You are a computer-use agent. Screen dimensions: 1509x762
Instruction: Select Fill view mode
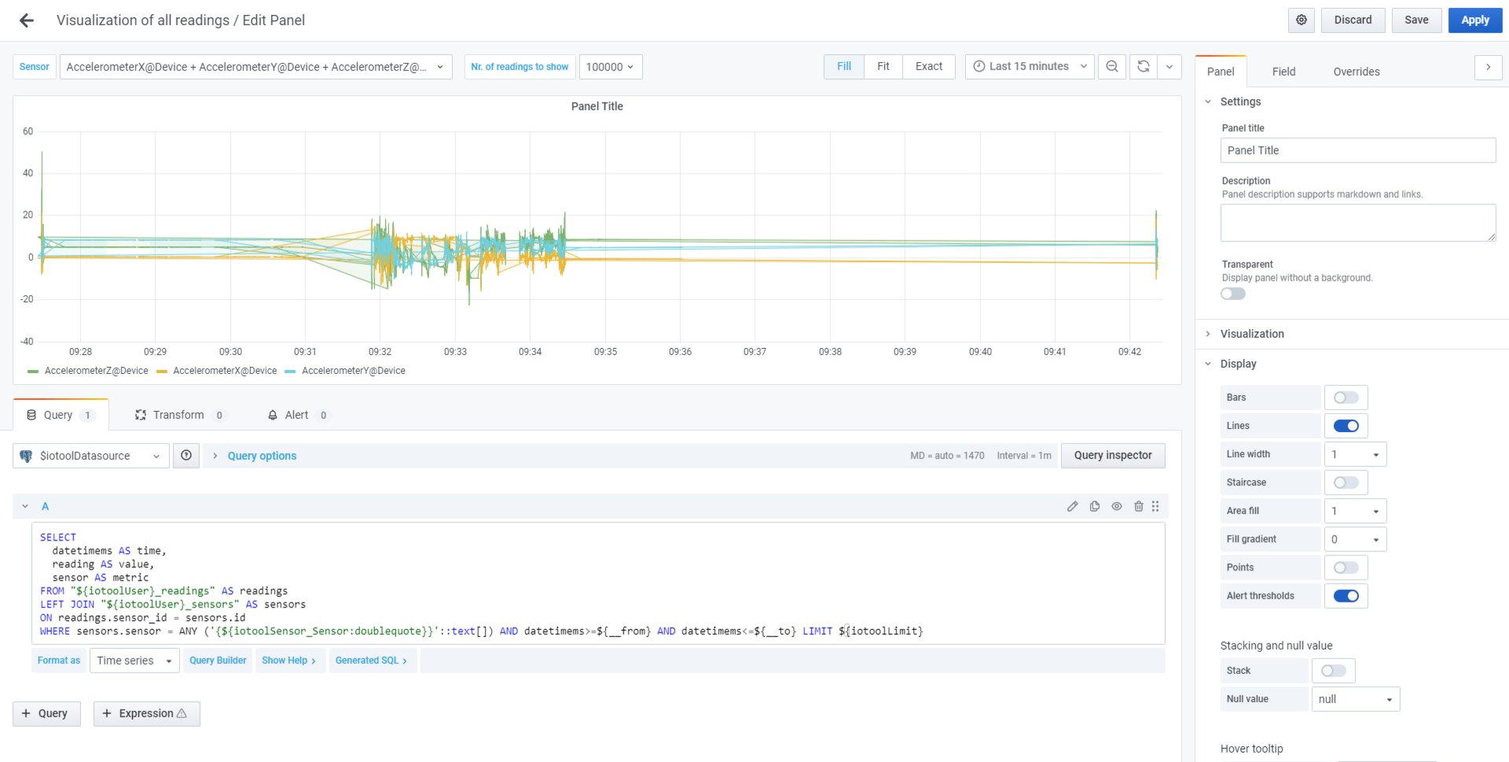(x=844, y=67)
